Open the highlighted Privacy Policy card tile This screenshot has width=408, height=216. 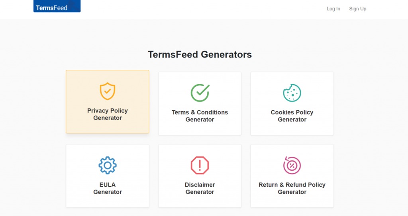point(108,102)
